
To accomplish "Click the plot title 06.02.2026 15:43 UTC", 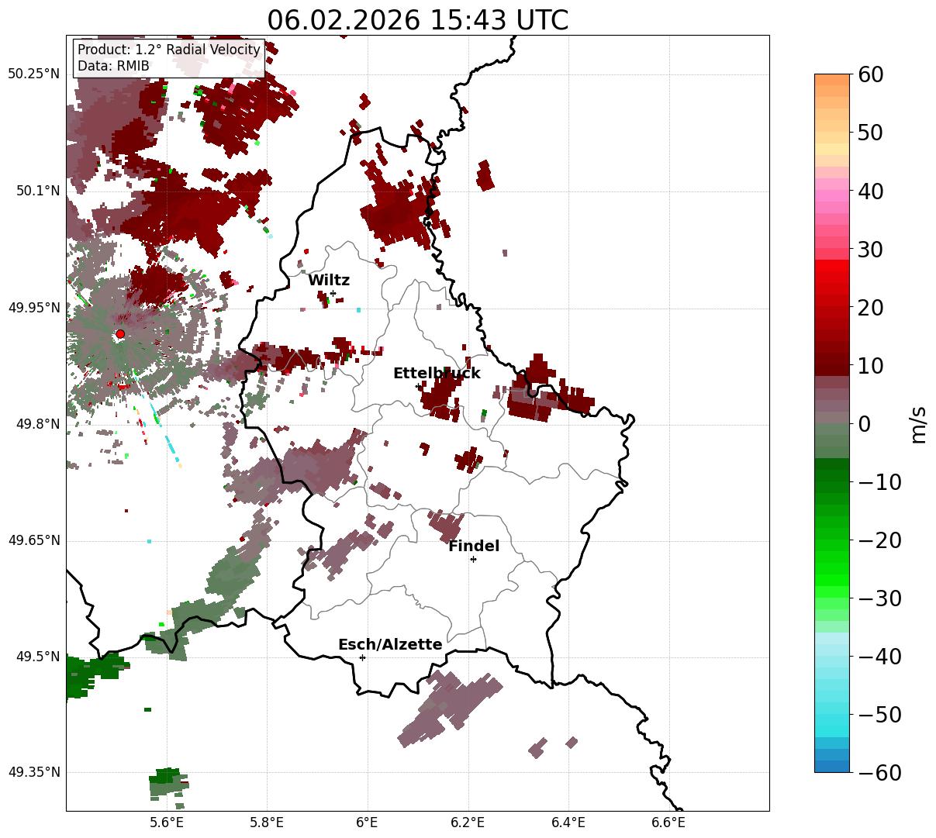I will pyautogui.click(x=417, y=19).
